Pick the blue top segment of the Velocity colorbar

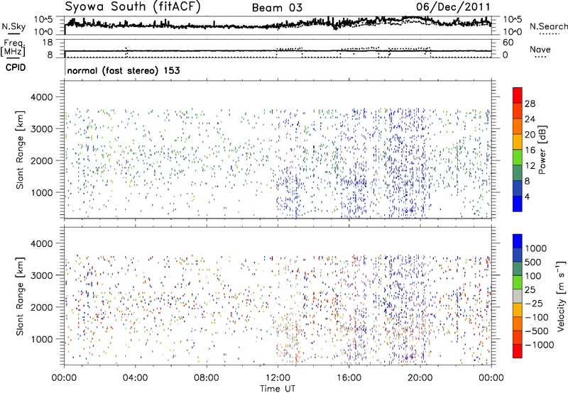point(518,241)
